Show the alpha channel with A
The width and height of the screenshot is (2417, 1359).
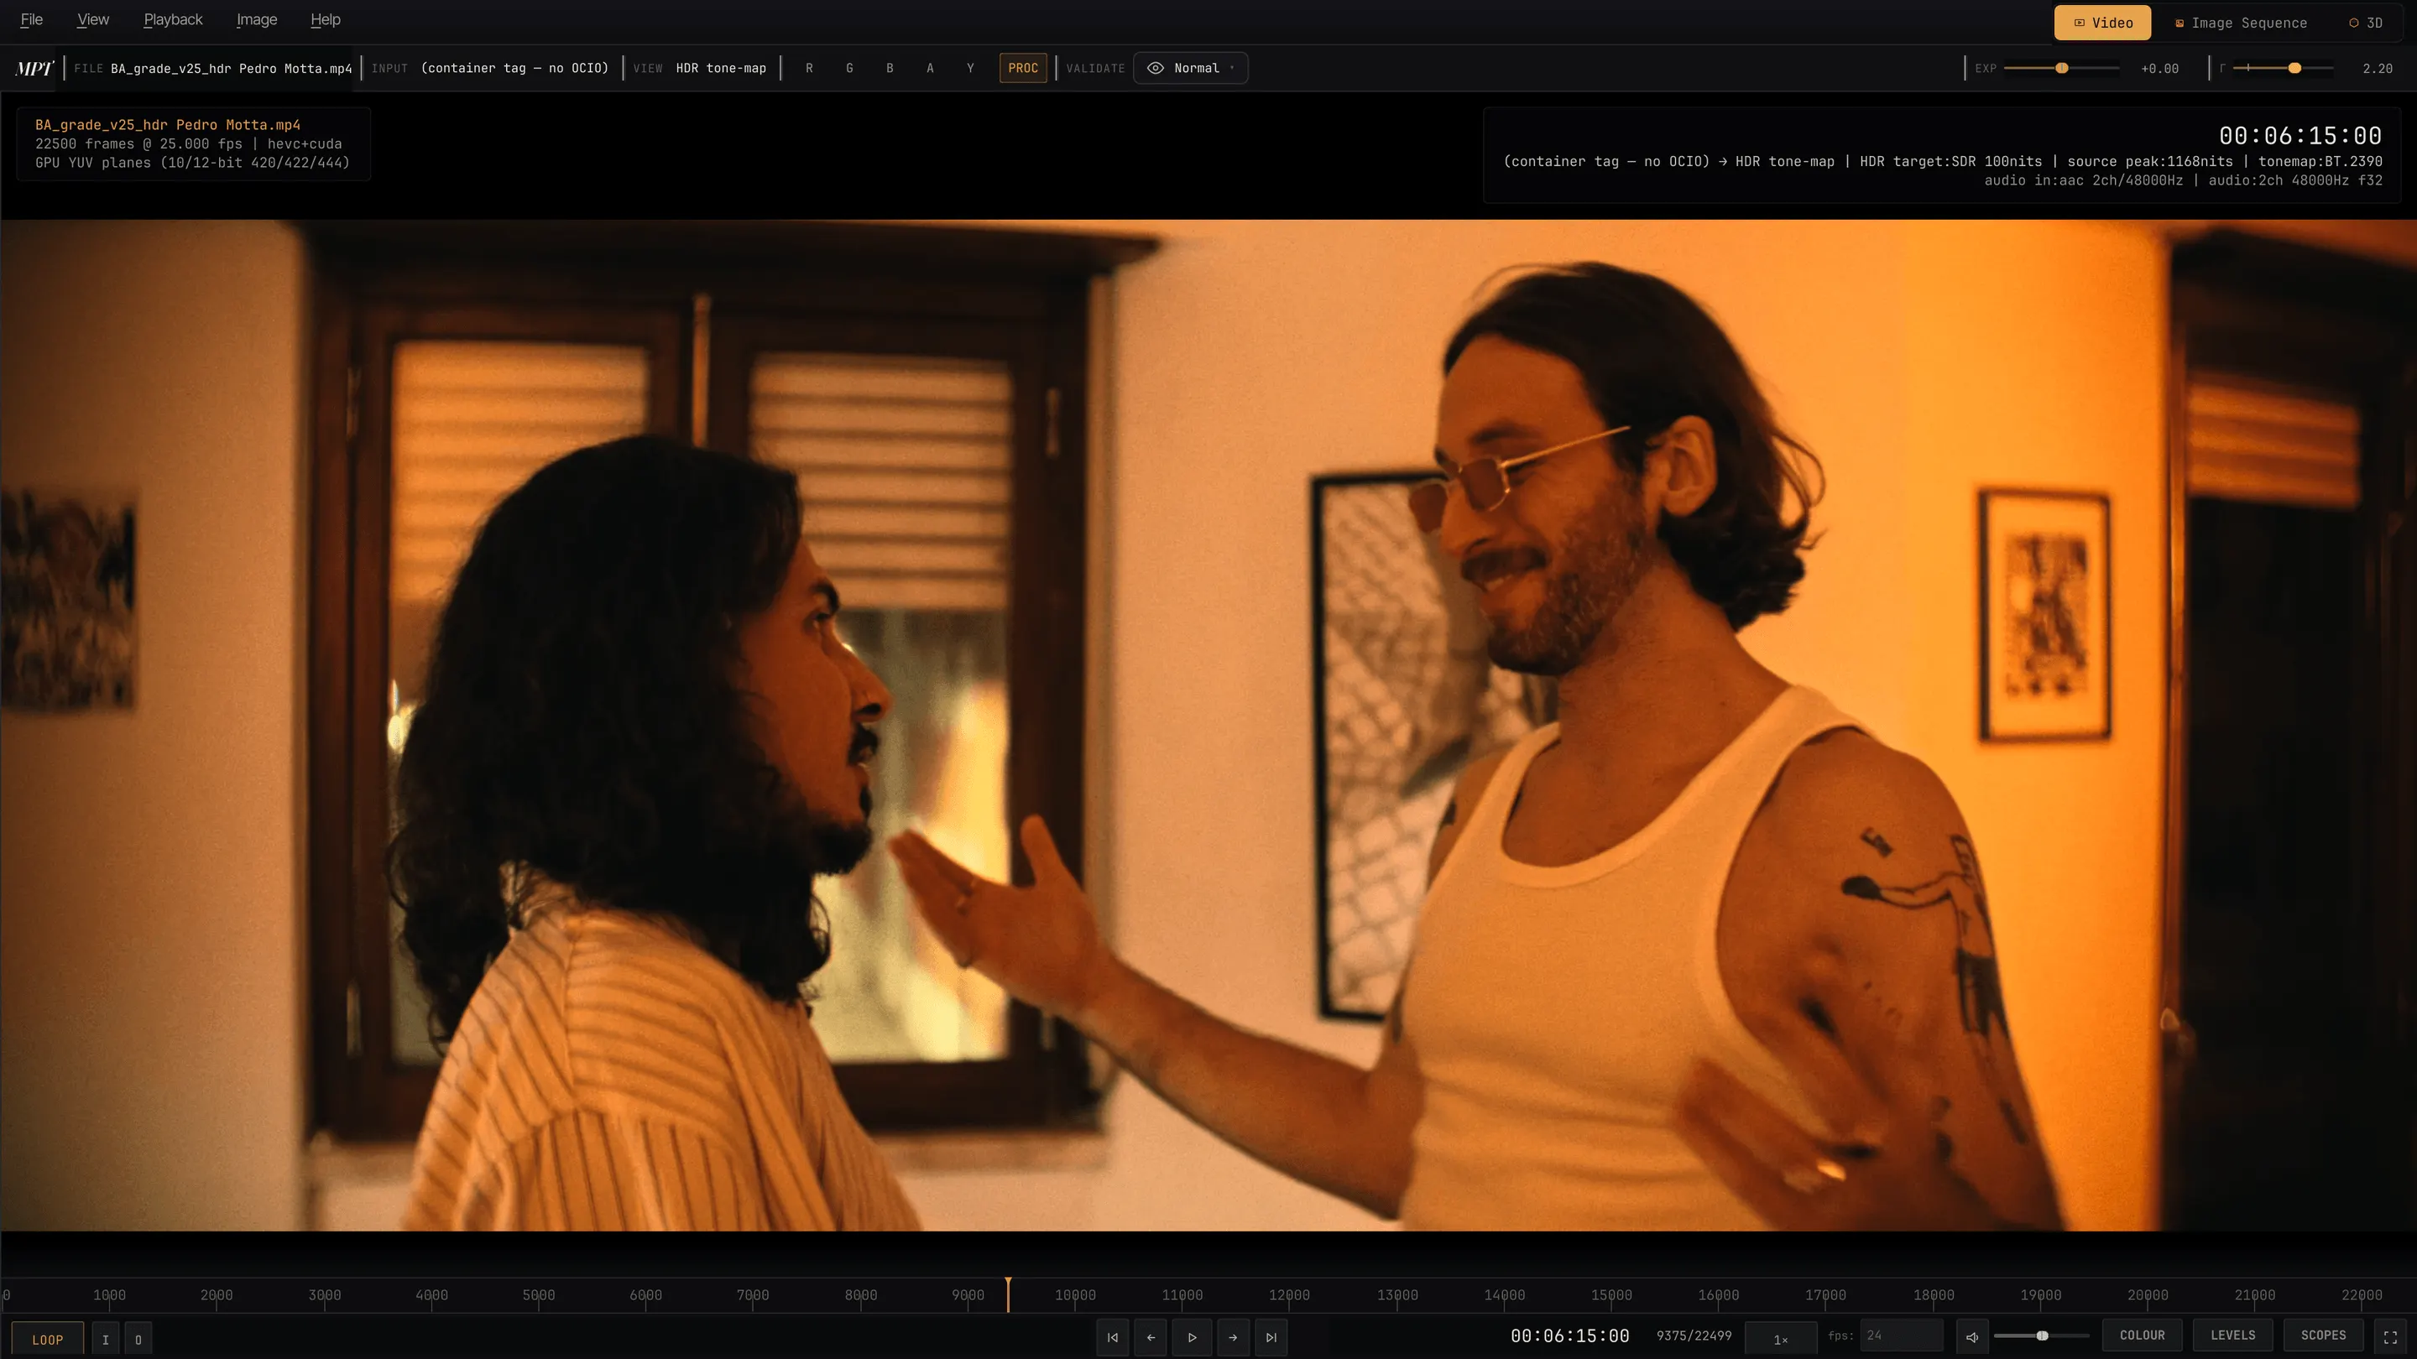point(930,67)
